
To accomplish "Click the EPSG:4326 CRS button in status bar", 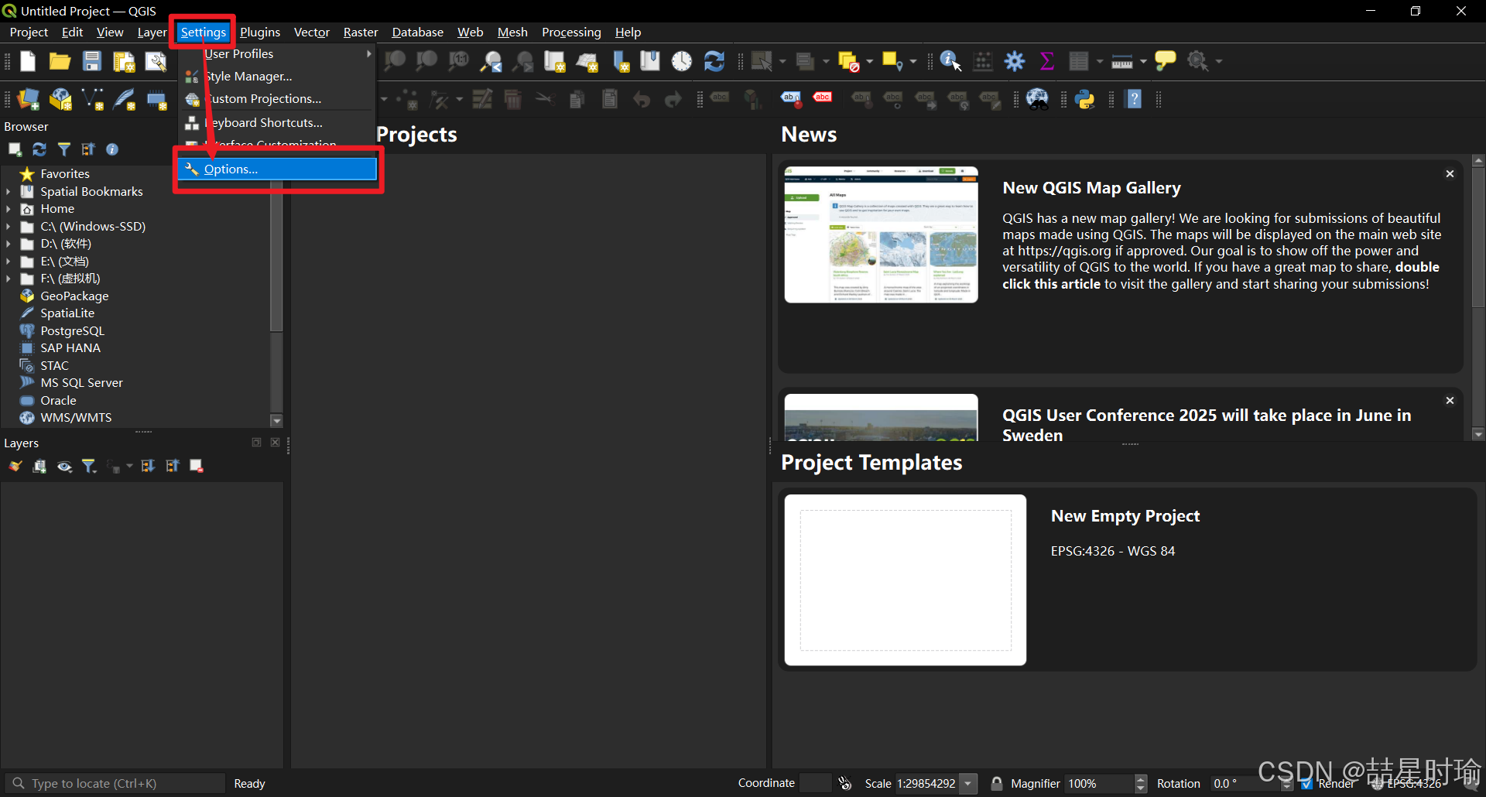I will tap(1407, 784).
